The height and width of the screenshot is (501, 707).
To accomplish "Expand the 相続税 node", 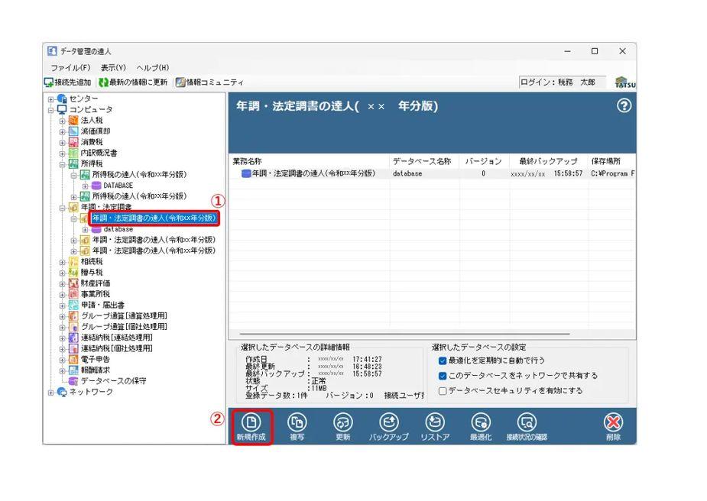I will 62,261.
